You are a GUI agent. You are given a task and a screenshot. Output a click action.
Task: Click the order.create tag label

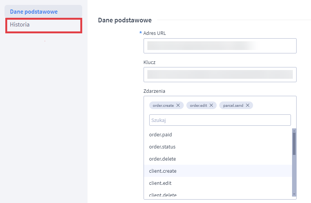pyautogui.click(x=163, y=105)
